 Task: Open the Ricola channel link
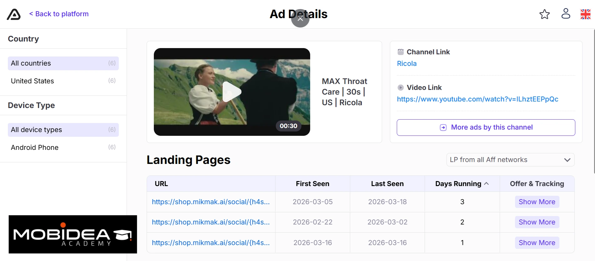(406, 63)
